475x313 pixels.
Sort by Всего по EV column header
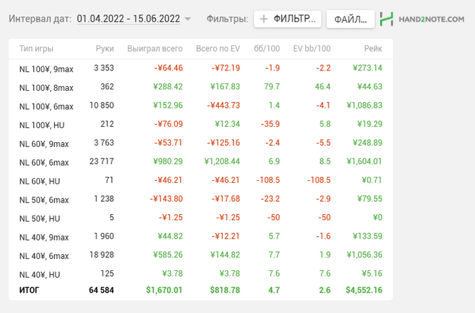[x=218, y=49]
